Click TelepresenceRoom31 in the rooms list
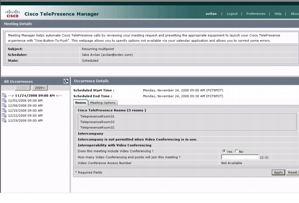 coord(97,116)
